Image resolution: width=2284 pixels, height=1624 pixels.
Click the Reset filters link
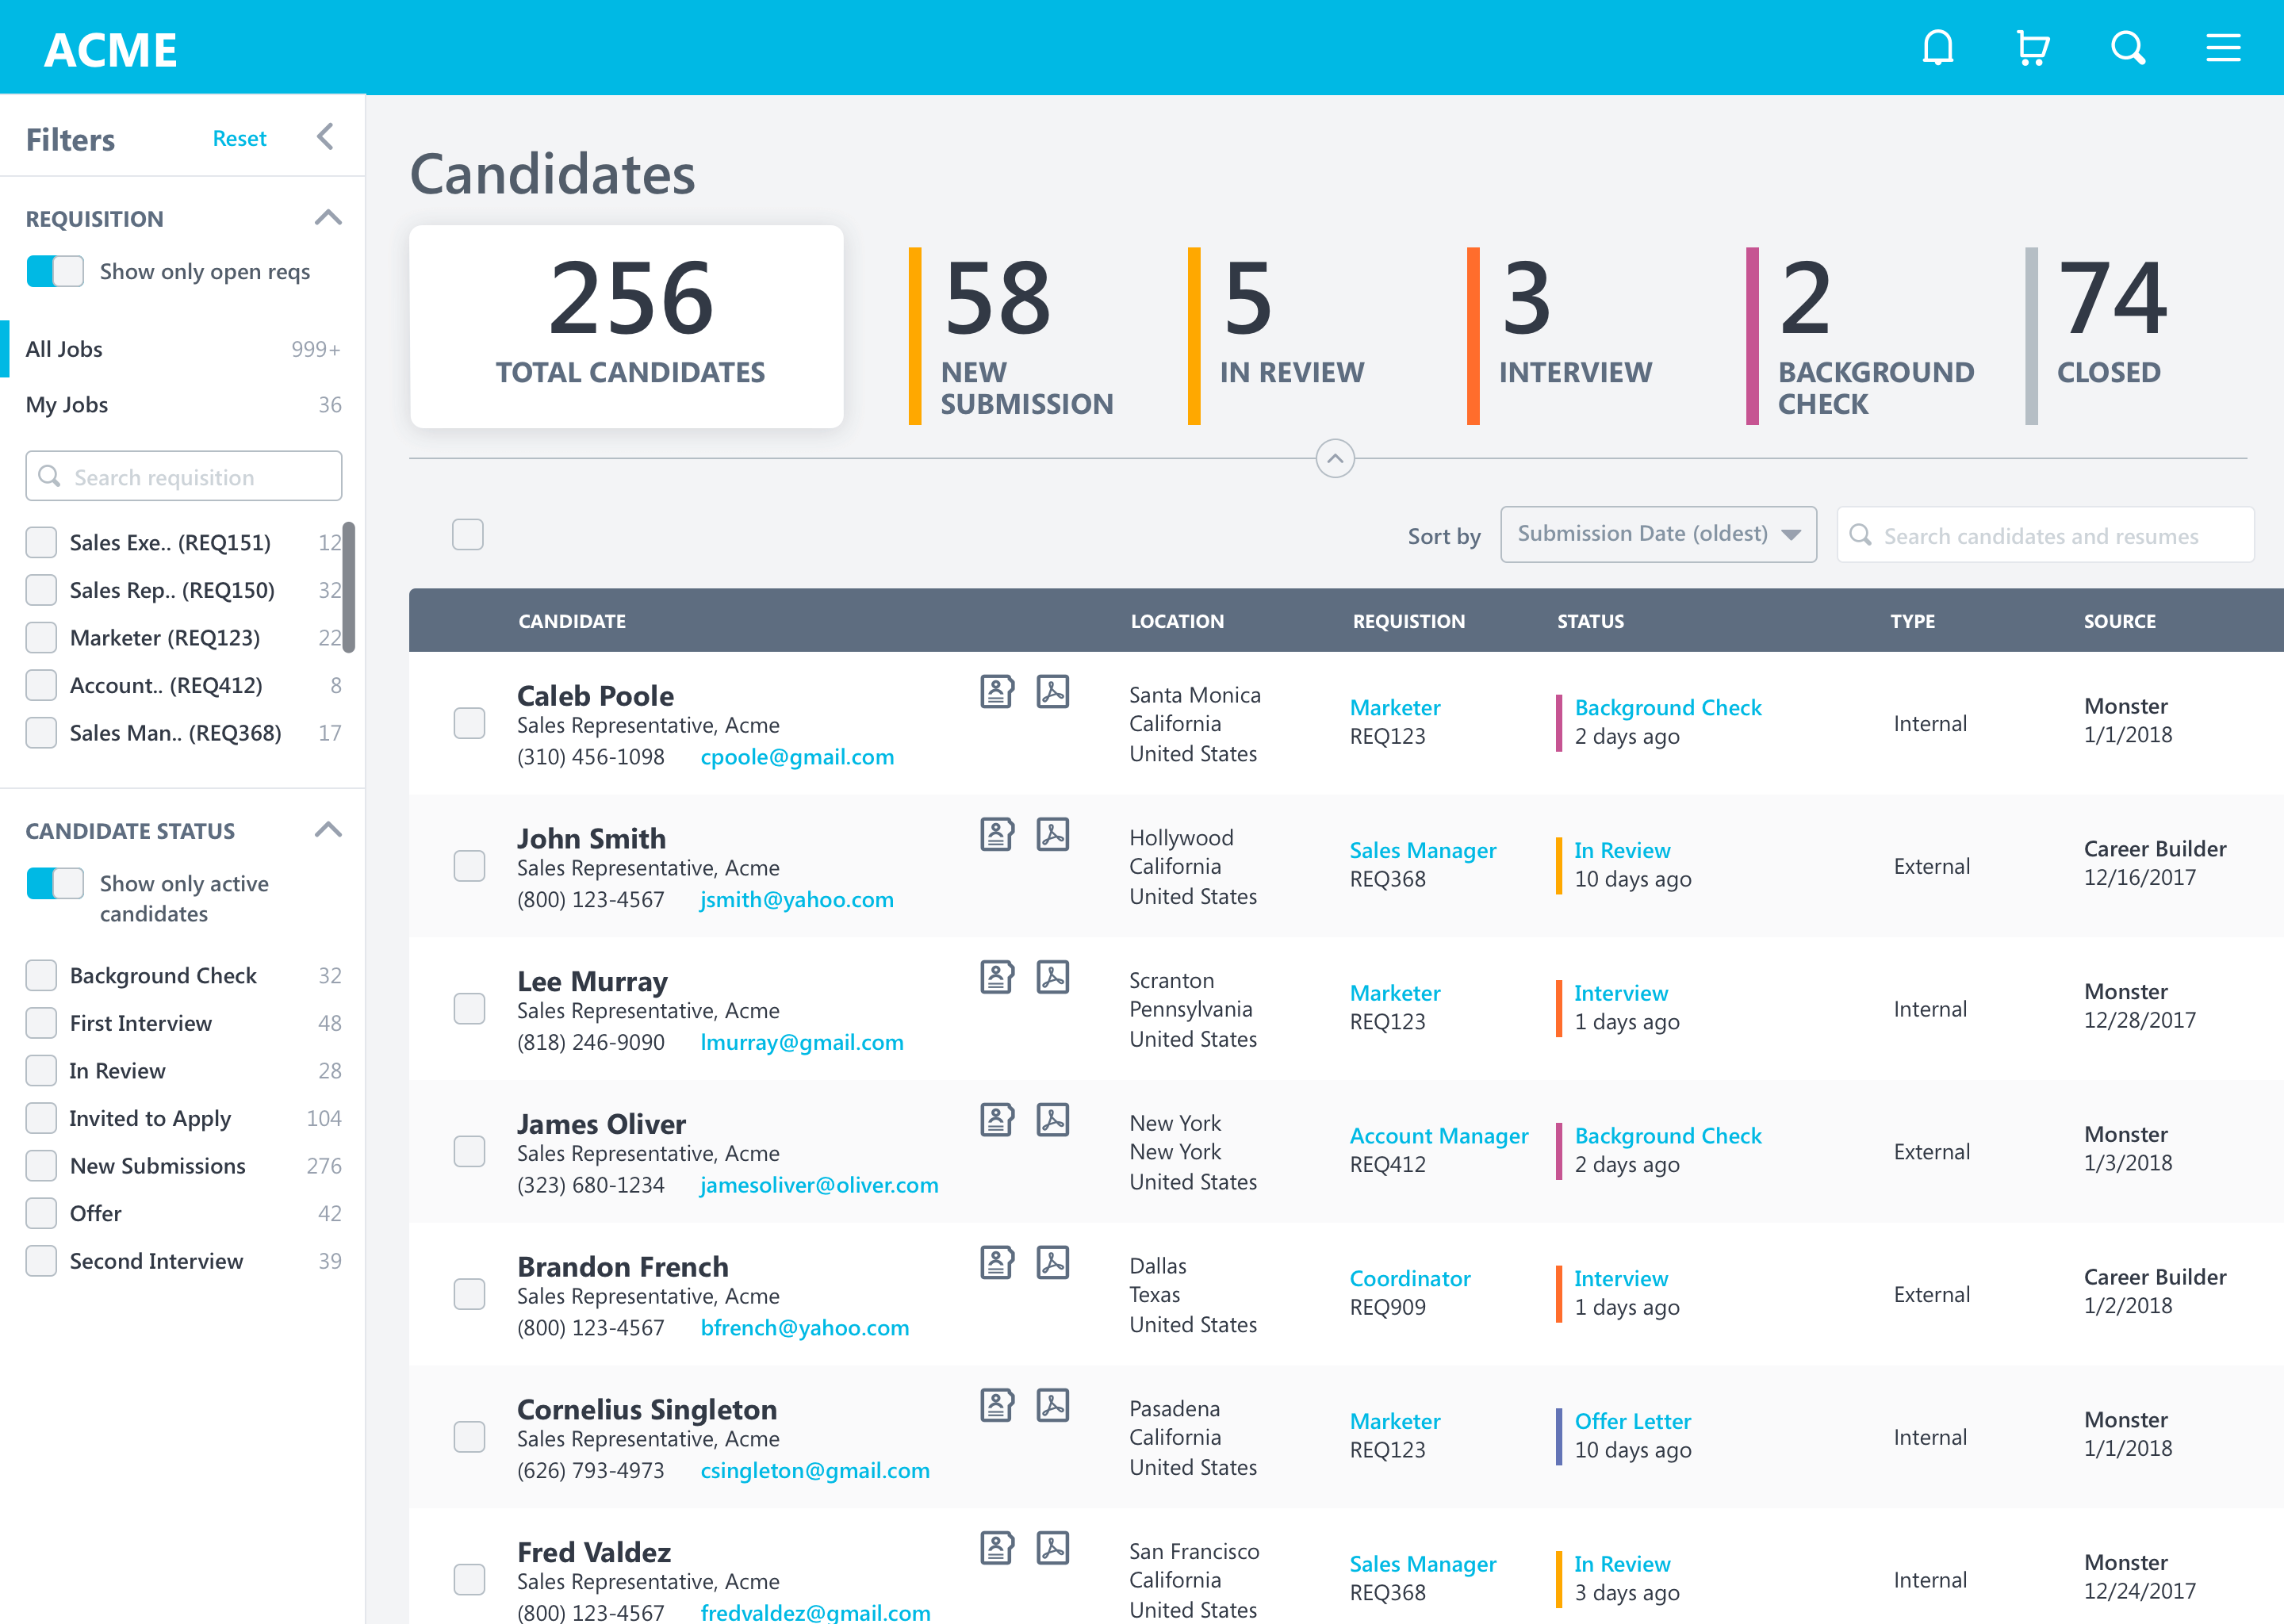pyautogui.click(x=239, y=138)
